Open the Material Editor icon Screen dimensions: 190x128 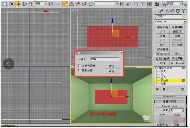click(x=157, y=4)
